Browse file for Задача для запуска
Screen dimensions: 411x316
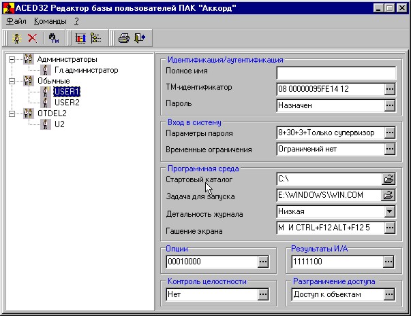coord(389,195)
